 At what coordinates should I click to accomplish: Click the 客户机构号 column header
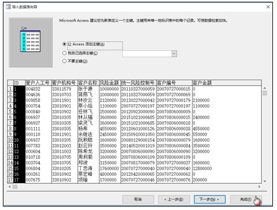coord(65,83)
